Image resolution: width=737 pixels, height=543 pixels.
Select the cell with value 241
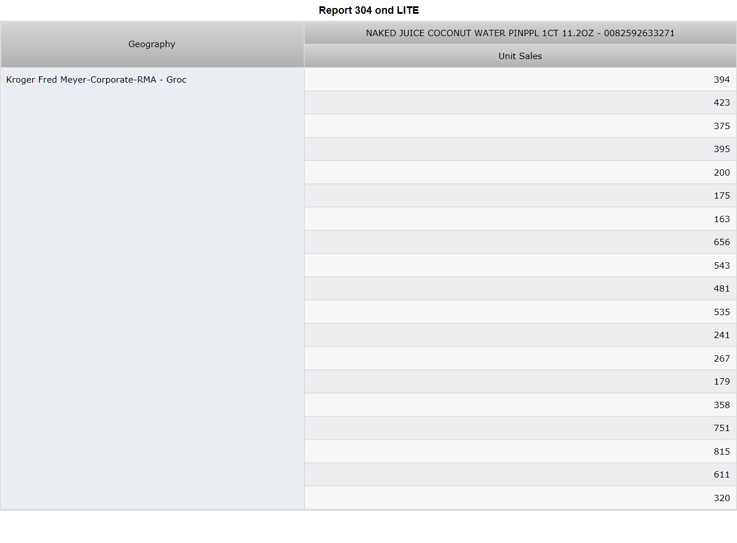(x=520, y=335)
